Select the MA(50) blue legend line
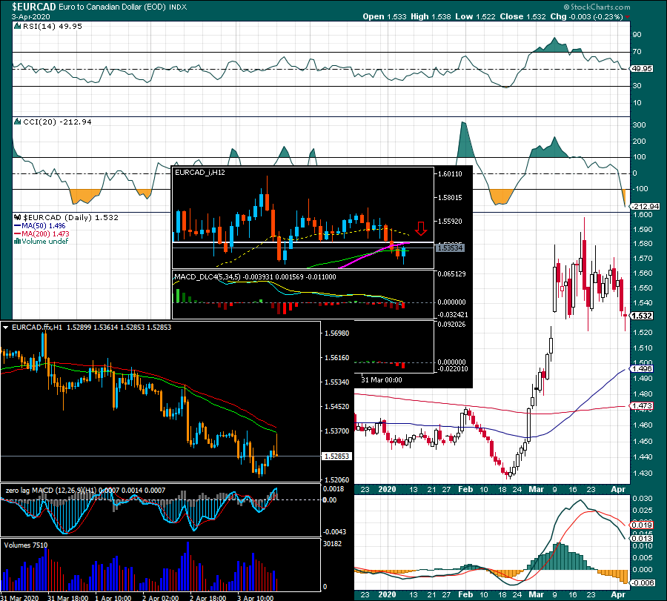 point(18,226)
